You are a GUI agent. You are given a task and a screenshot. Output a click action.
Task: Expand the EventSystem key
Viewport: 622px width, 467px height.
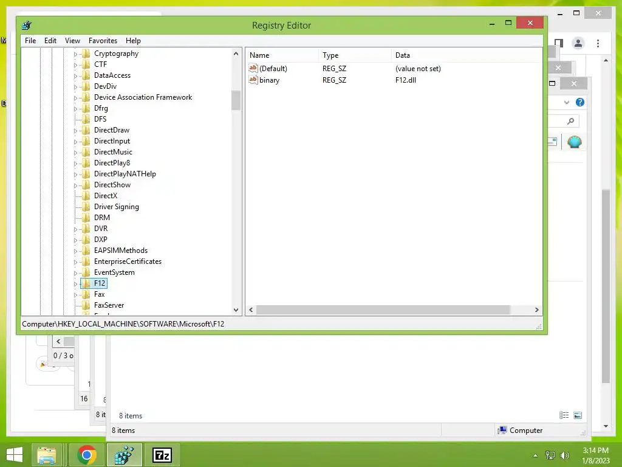click(x=75, y=273)
